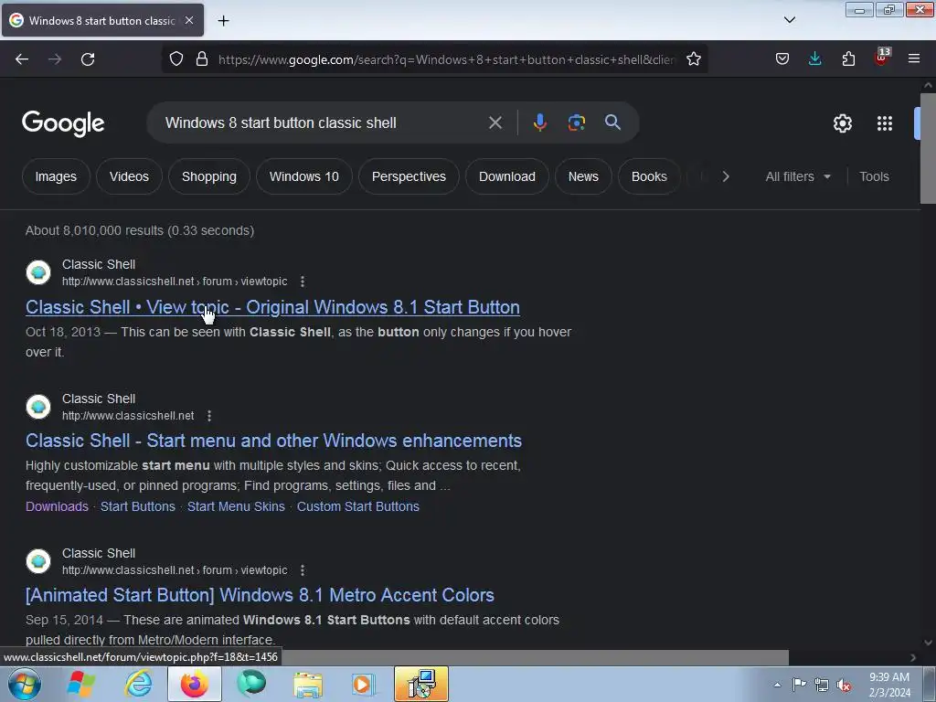Open the extensions puzzle icon
The width and height of the screenshot is (936, 702).
(848, 59)
